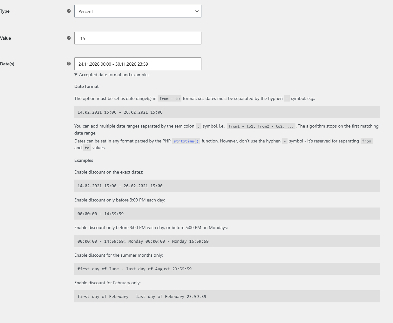This screenshot has width=393, height=323.
Task: Click text Enable discount for February only
Action: 107,283
